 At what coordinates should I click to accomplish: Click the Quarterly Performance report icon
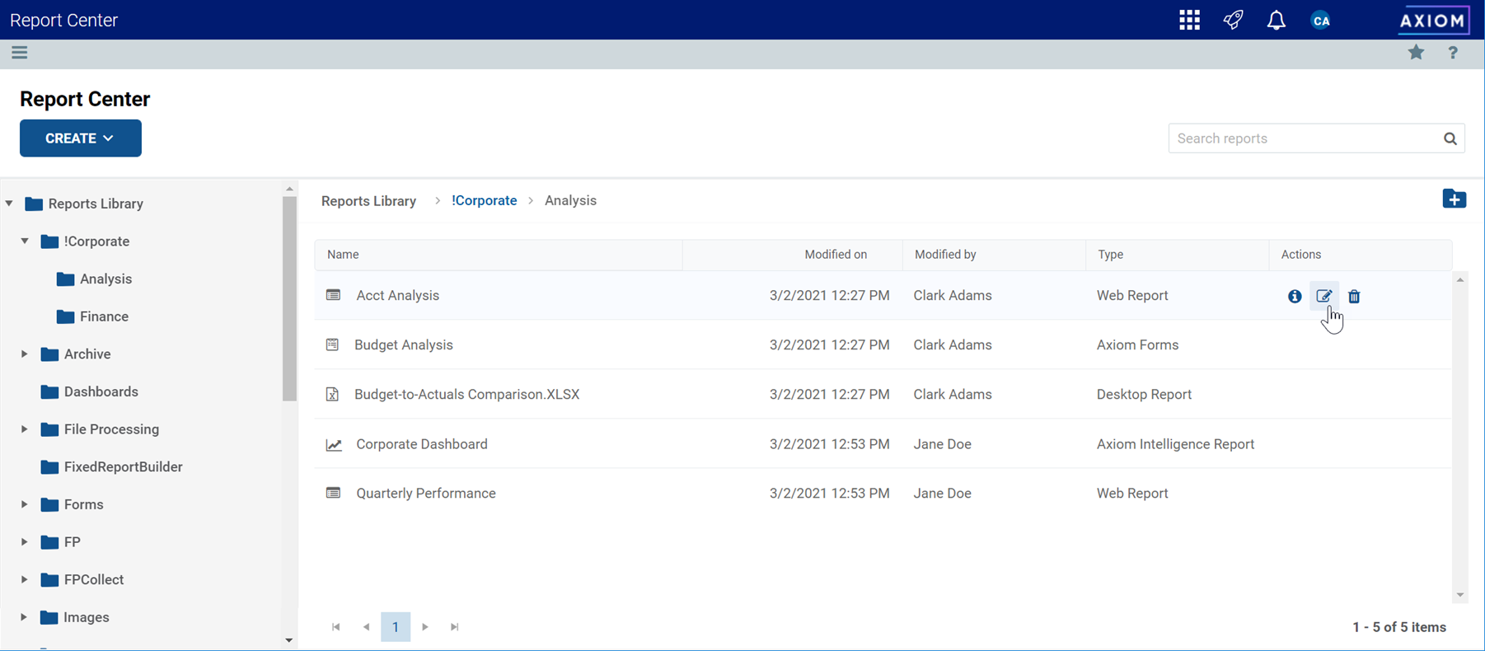pos(333,493)
